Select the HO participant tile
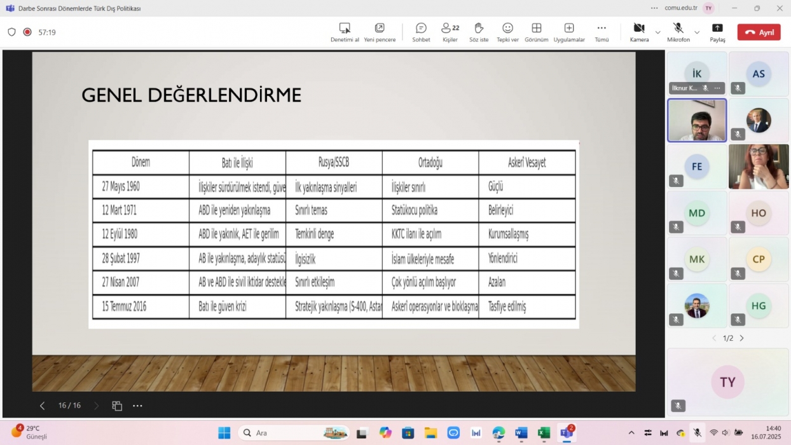 759,213
